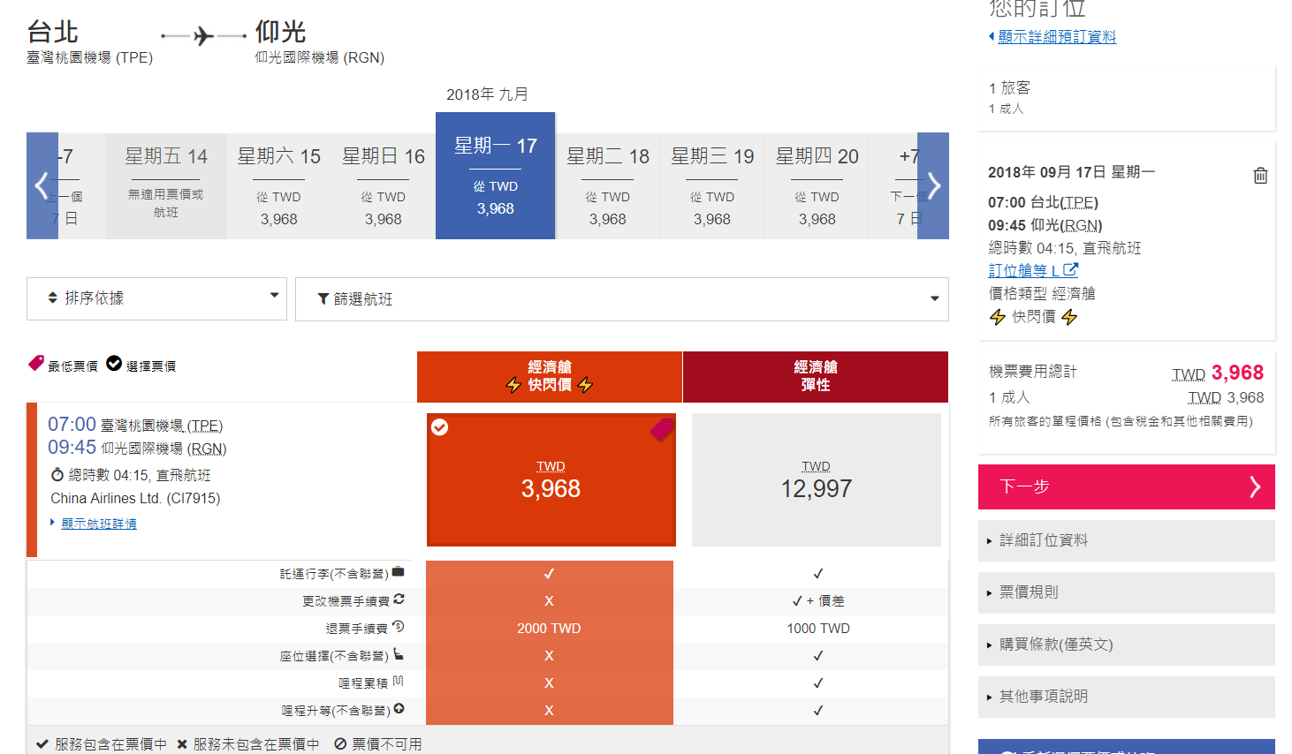Click the selected fare checkmark legend icon
The width and height of the screenshot is (1292, 754).
(x=114, y=363)
